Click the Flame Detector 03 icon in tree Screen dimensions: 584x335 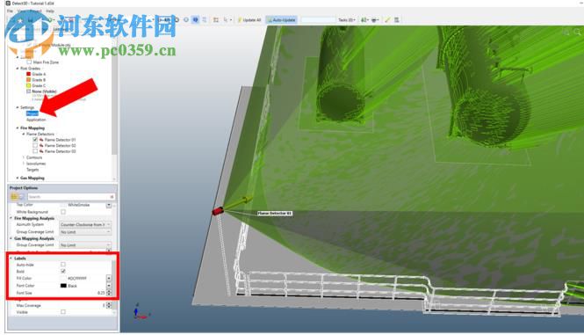point(41,151)
